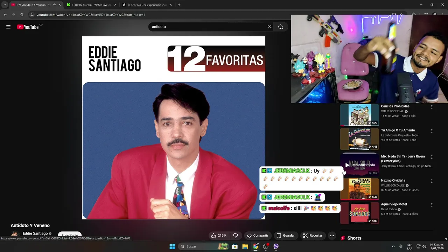Screen dimensions: 448x252
Task: Click the Antídoto Y Veneno video title
Action: pyautogui.click(x=30, y=225)
